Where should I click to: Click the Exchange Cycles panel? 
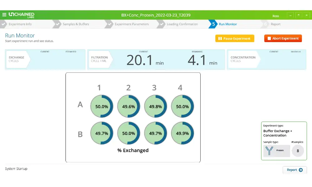[x=45, y=59]
